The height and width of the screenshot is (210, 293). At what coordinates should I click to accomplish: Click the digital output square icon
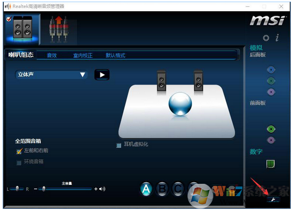tap(271, 164)
